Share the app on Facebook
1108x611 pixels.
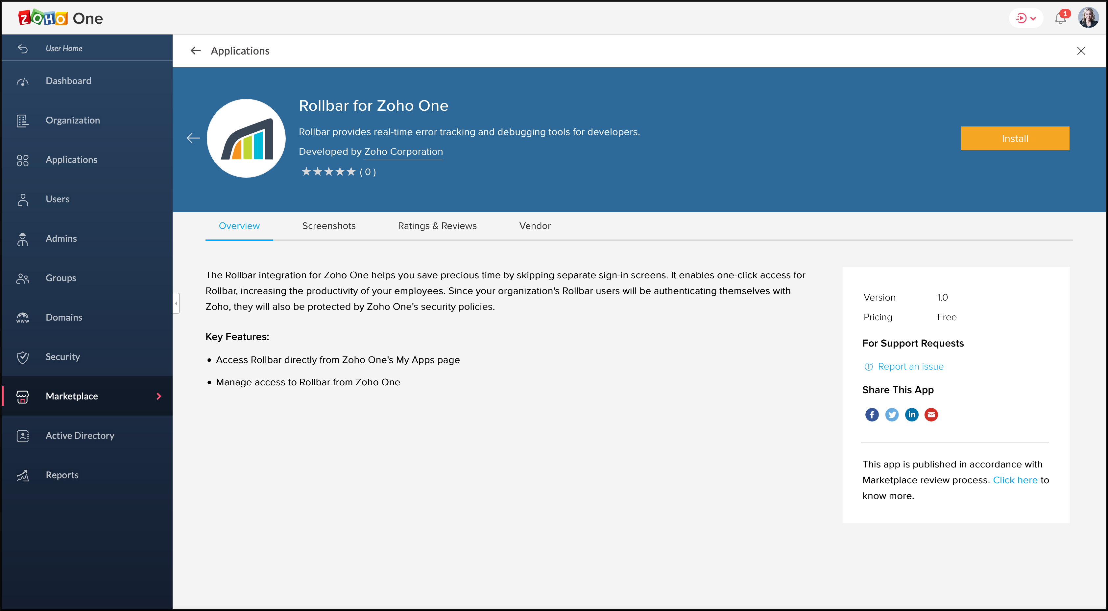coord(872,414)
